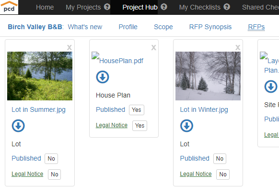Go to the Scope section
The image size is (279, 196).
163,27
